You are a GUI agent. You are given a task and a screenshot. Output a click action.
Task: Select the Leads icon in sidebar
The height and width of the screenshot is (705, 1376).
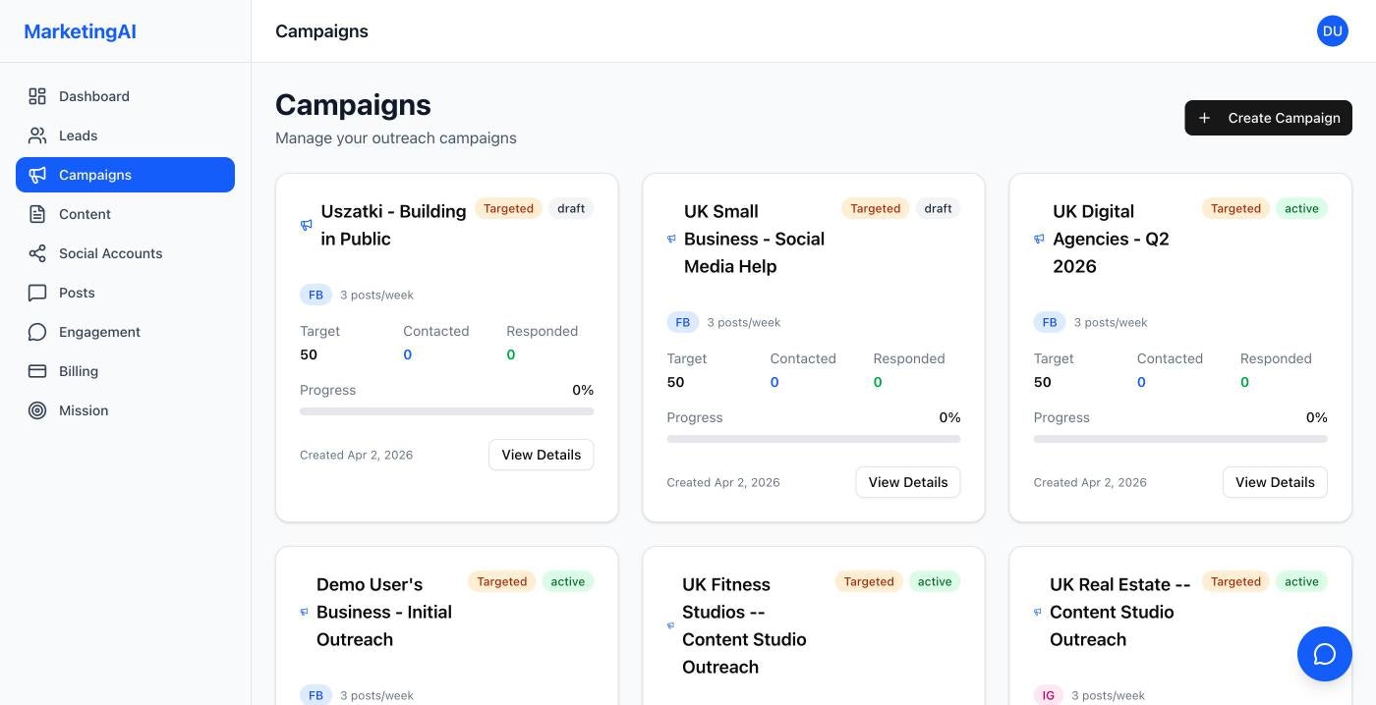[37, 135]
